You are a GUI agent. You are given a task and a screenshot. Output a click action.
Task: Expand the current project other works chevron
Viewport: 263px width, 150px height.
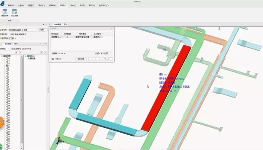(16, 38)
